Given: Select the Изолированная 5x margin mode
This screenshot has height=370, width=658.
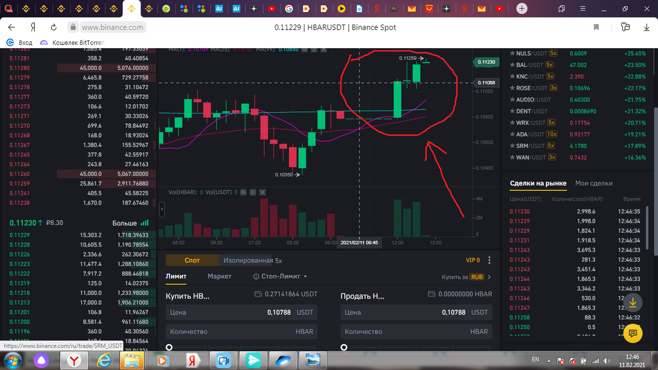Looking at the screenshot, I should (x=251, y=260).
